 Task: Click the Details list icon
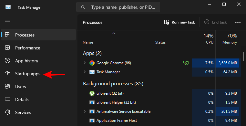coord(7,99)
